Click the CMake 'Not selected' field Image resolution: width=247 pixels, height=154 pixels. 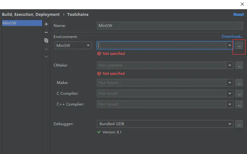pyautogui.click(x=161, y=65)
